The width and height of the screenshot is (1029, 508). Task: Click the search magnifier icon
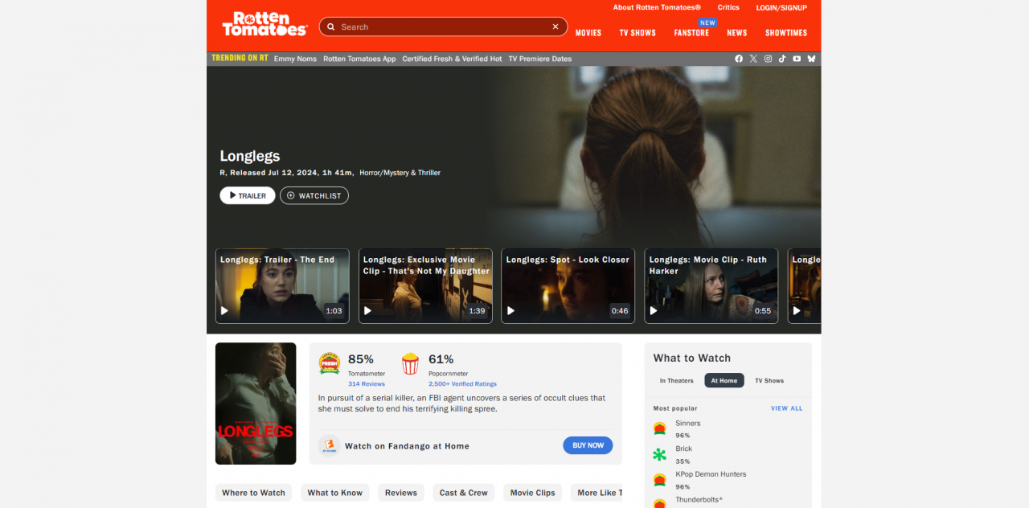click(x=330, y=27)
